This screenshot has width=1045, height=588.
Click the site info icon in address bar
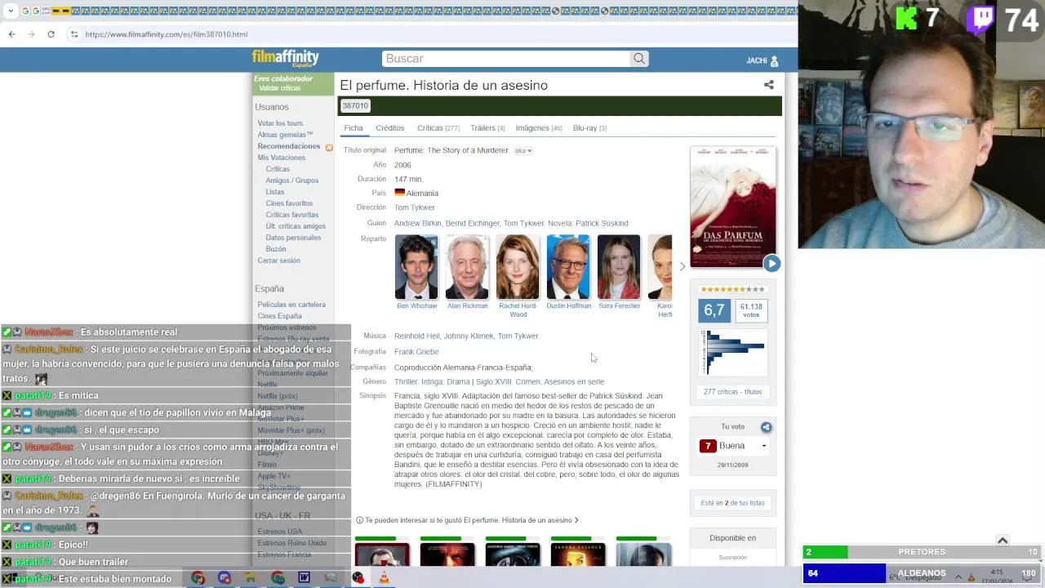(x=74, y=34)
